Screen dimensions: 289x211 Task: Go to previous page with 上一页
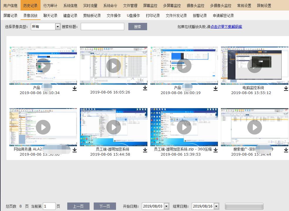pyautogui.click(x=78, y=206)
